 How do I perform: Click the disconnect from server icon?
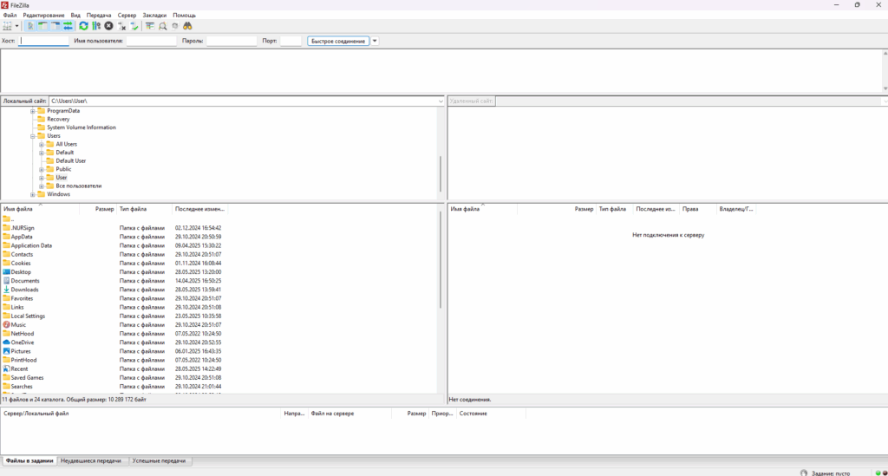click(122, 26)
